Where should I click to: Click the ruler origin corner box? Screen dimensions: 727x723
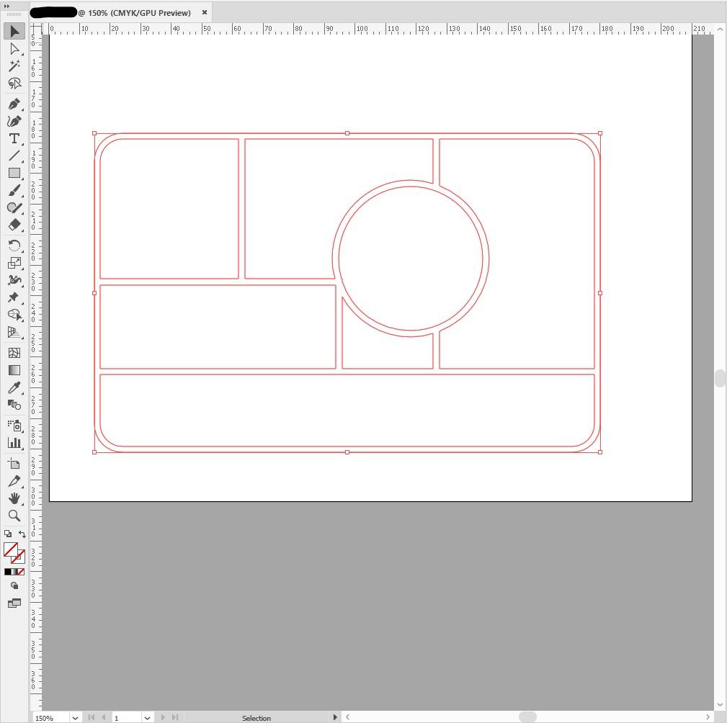click(x=36, y=30)
